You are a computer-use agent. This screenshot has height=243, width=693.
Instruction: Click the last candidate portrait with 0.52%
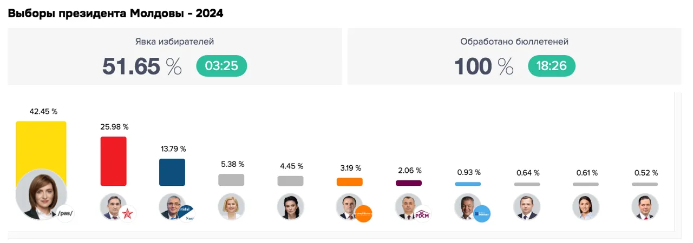coord(645,207)
